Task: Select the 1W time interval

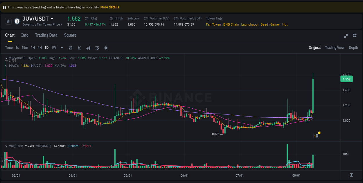Action: click(x=53, y=47)
